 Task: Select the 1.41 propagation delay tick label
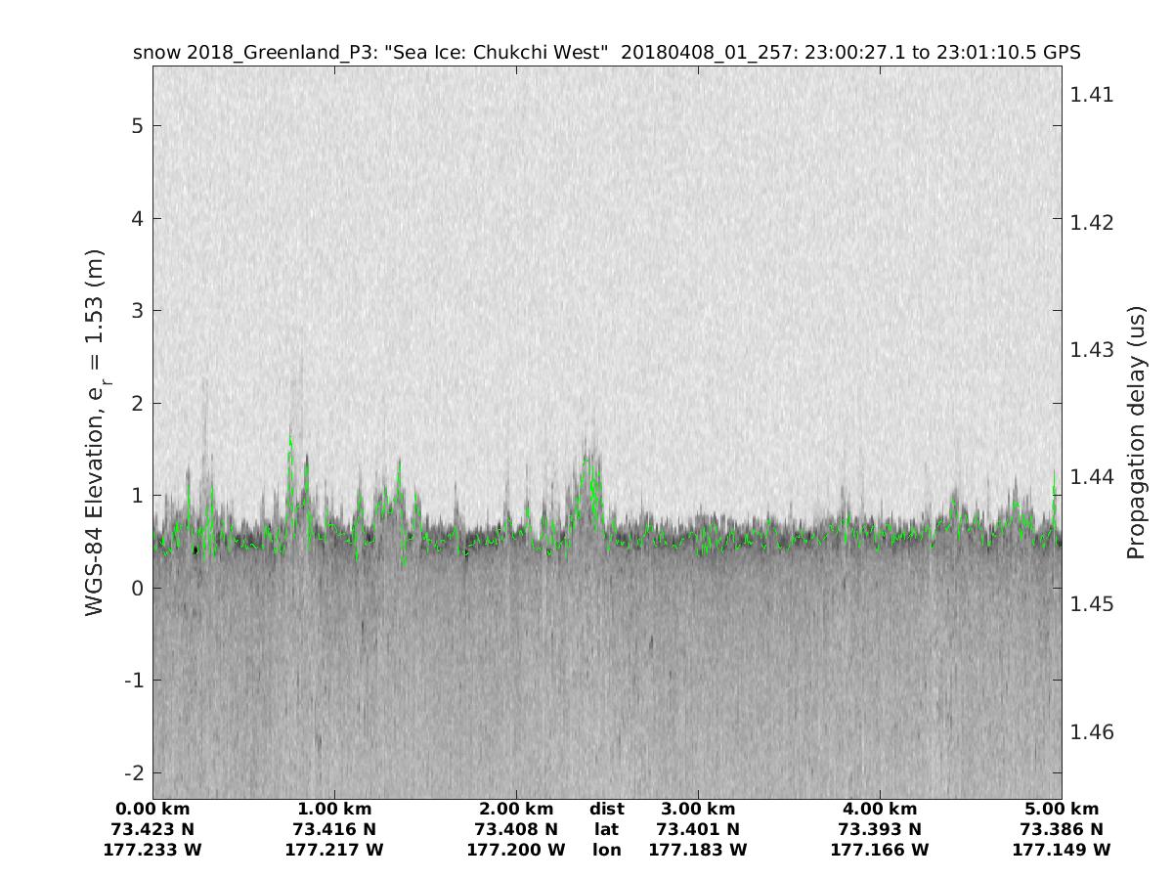tap(1091, 95)
